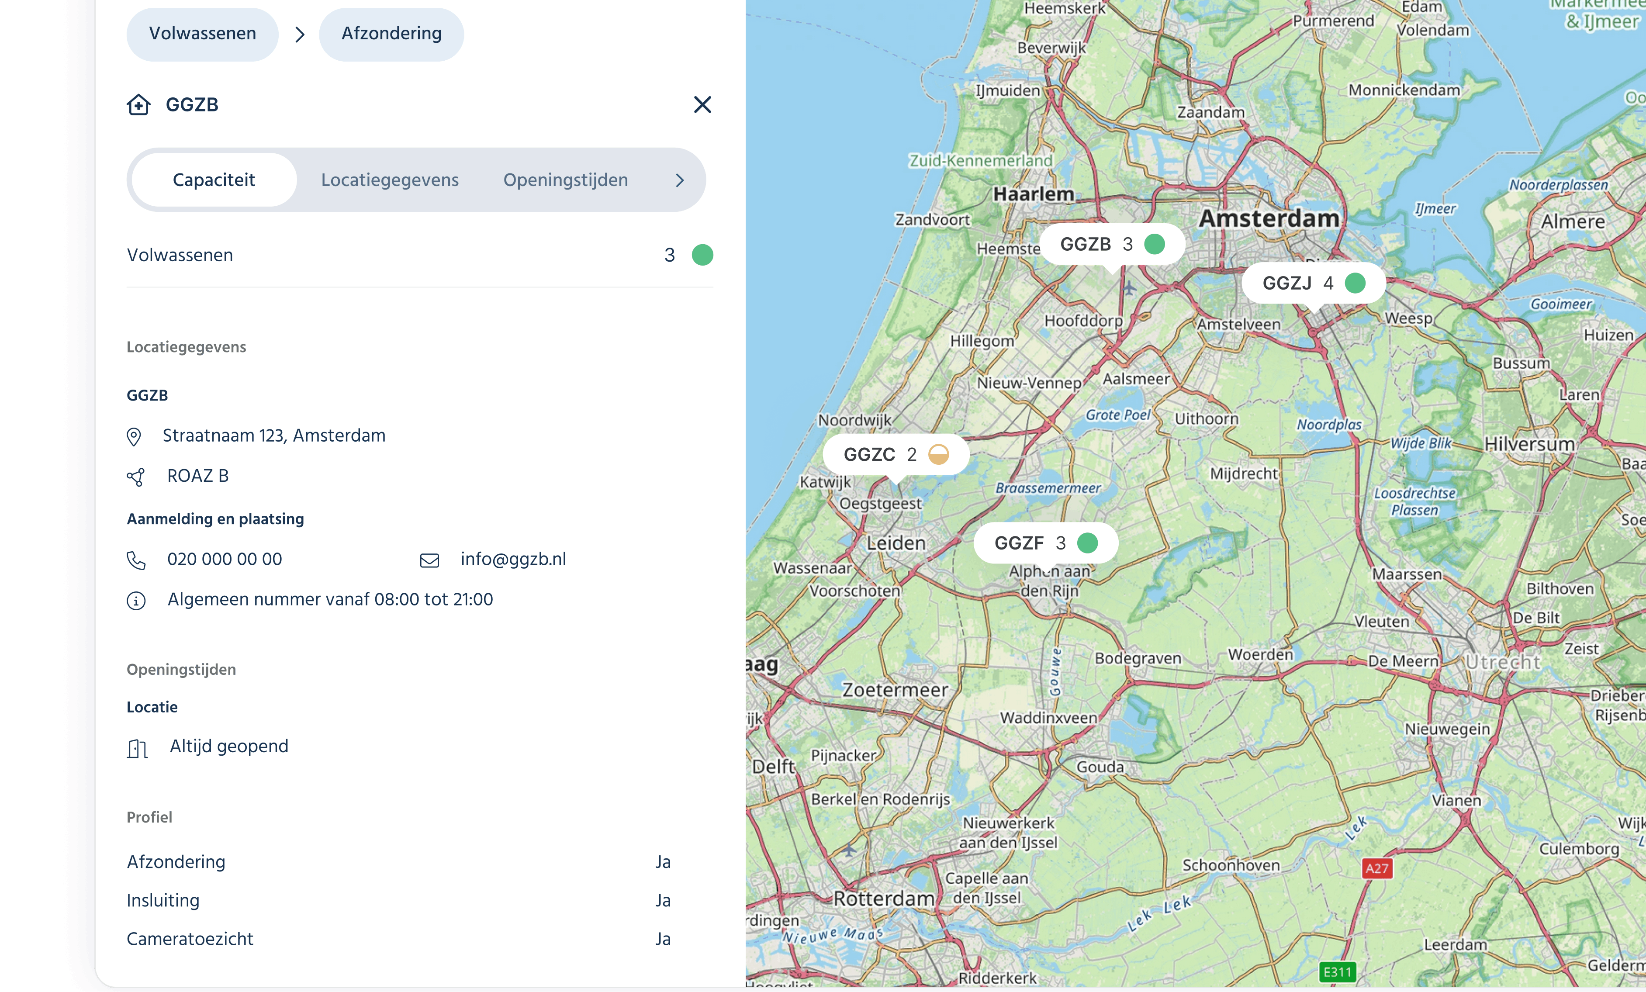Click the map pin icon beside Straatnaam 123
This screenshot has height=992, width=1646.
click(x=134, y=437)
